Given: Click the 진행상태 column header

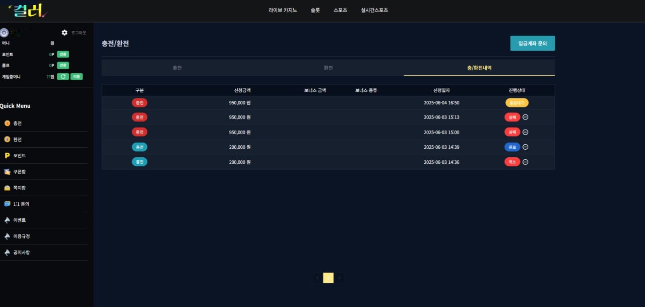Looking at the screenshot, I should [x=517, y=90].
